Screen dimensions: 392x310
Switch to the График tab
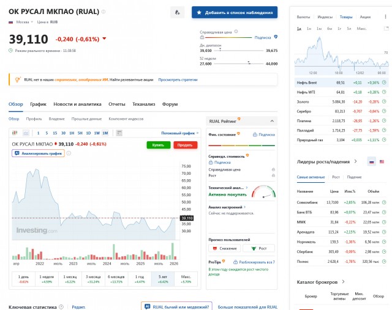(38, 104)
